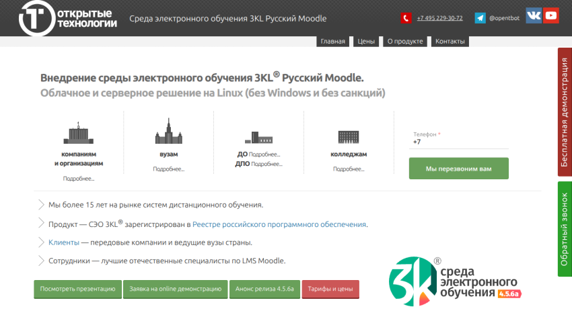
Task: Open Подробнее under колледжам
Action: click(x=349, y=169)
